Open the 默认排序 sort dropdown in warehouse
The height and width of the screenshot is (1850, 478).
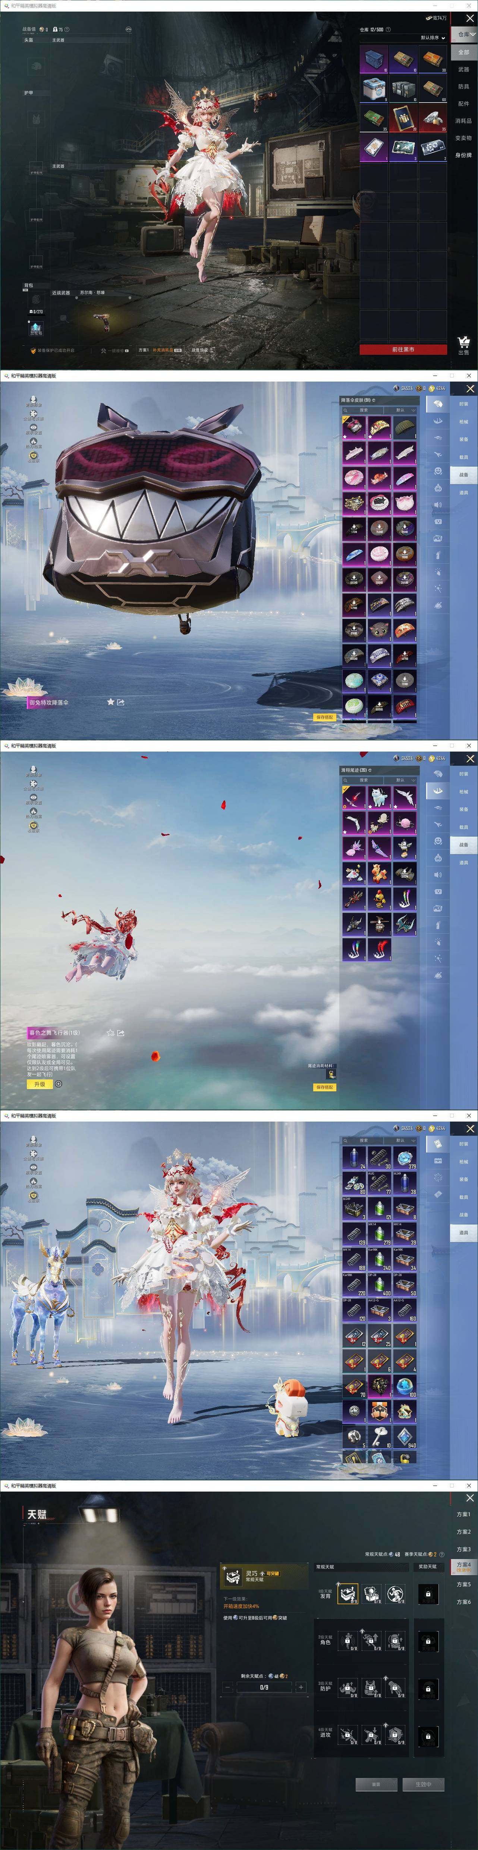[433, 37]
